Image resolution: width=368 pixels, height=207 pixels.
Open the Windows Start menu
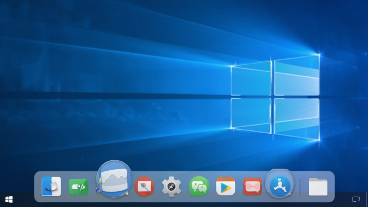[x=9, y=199]
